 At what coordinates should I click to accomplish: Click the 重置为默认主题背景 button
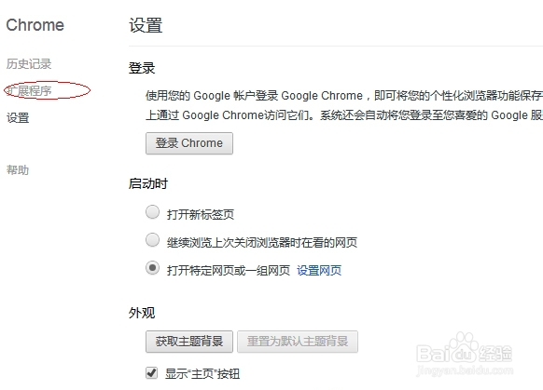298,342
